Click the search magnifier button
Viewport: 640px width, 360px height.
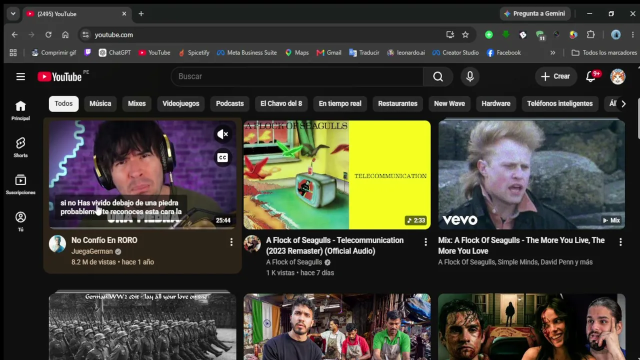click(438, 76)
